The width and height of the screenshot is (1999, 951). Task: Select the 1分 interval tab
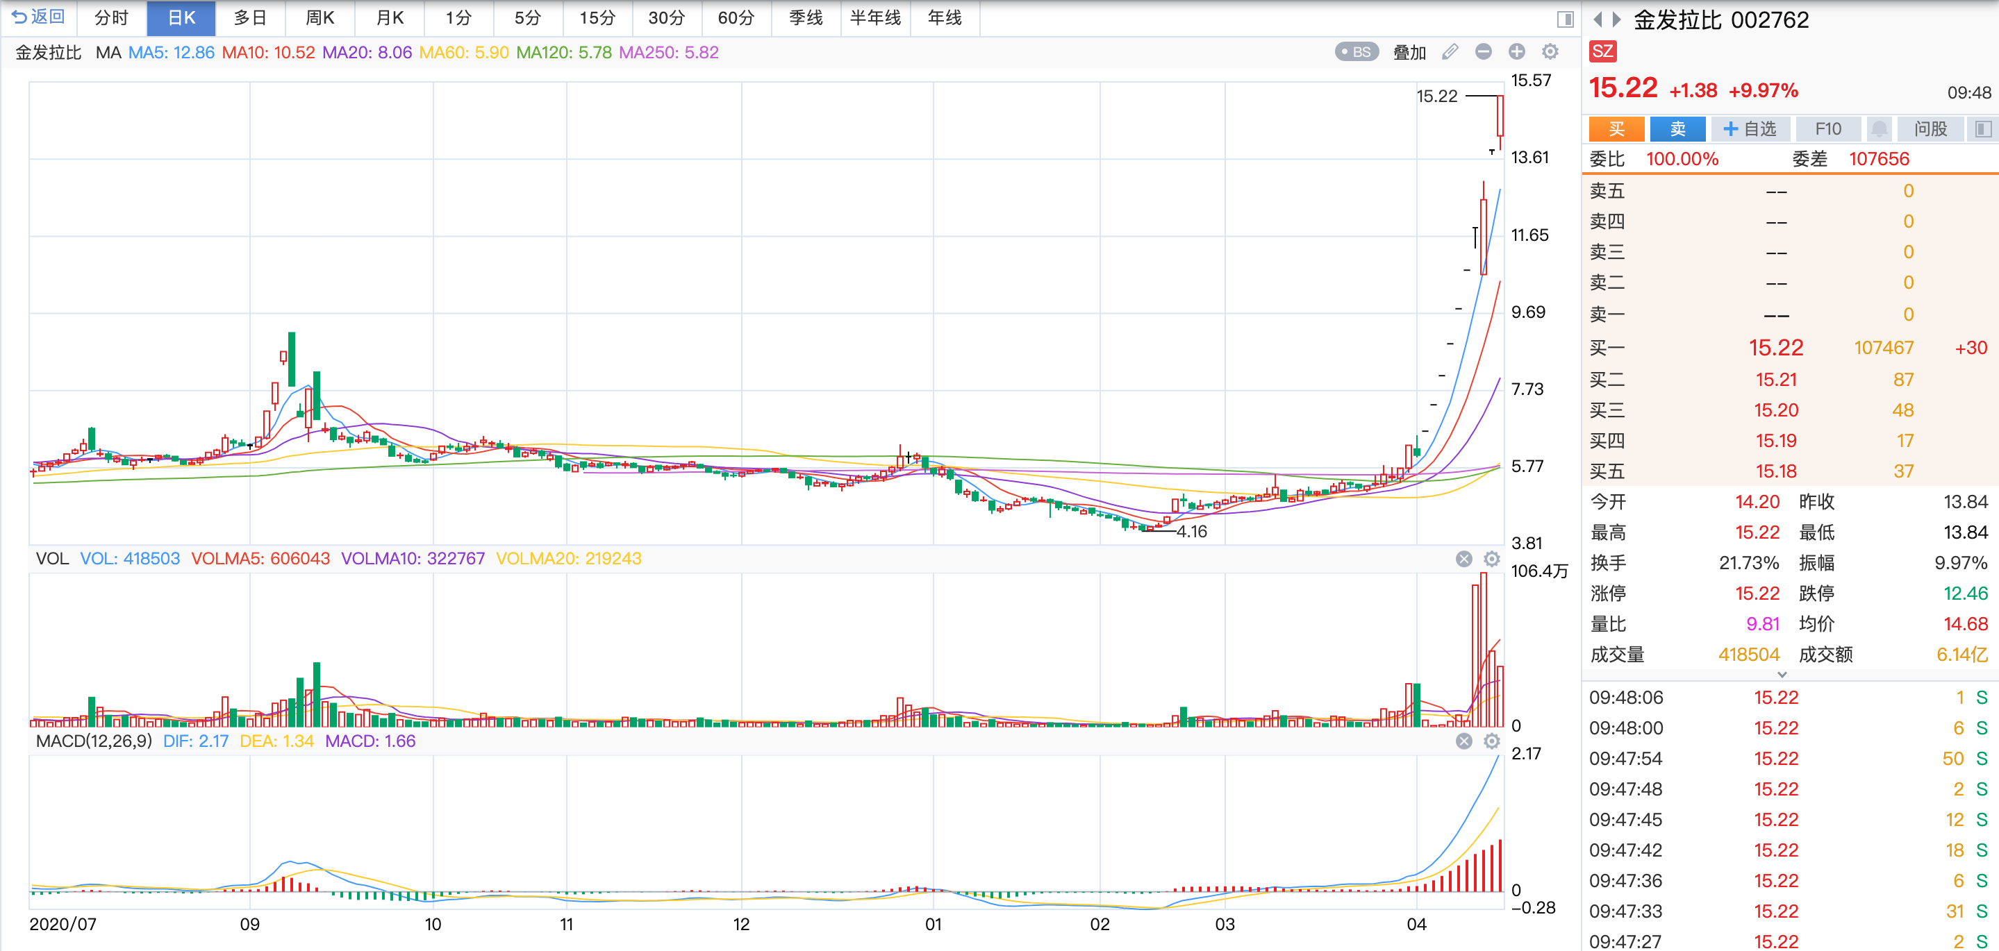tap(458, 18)
